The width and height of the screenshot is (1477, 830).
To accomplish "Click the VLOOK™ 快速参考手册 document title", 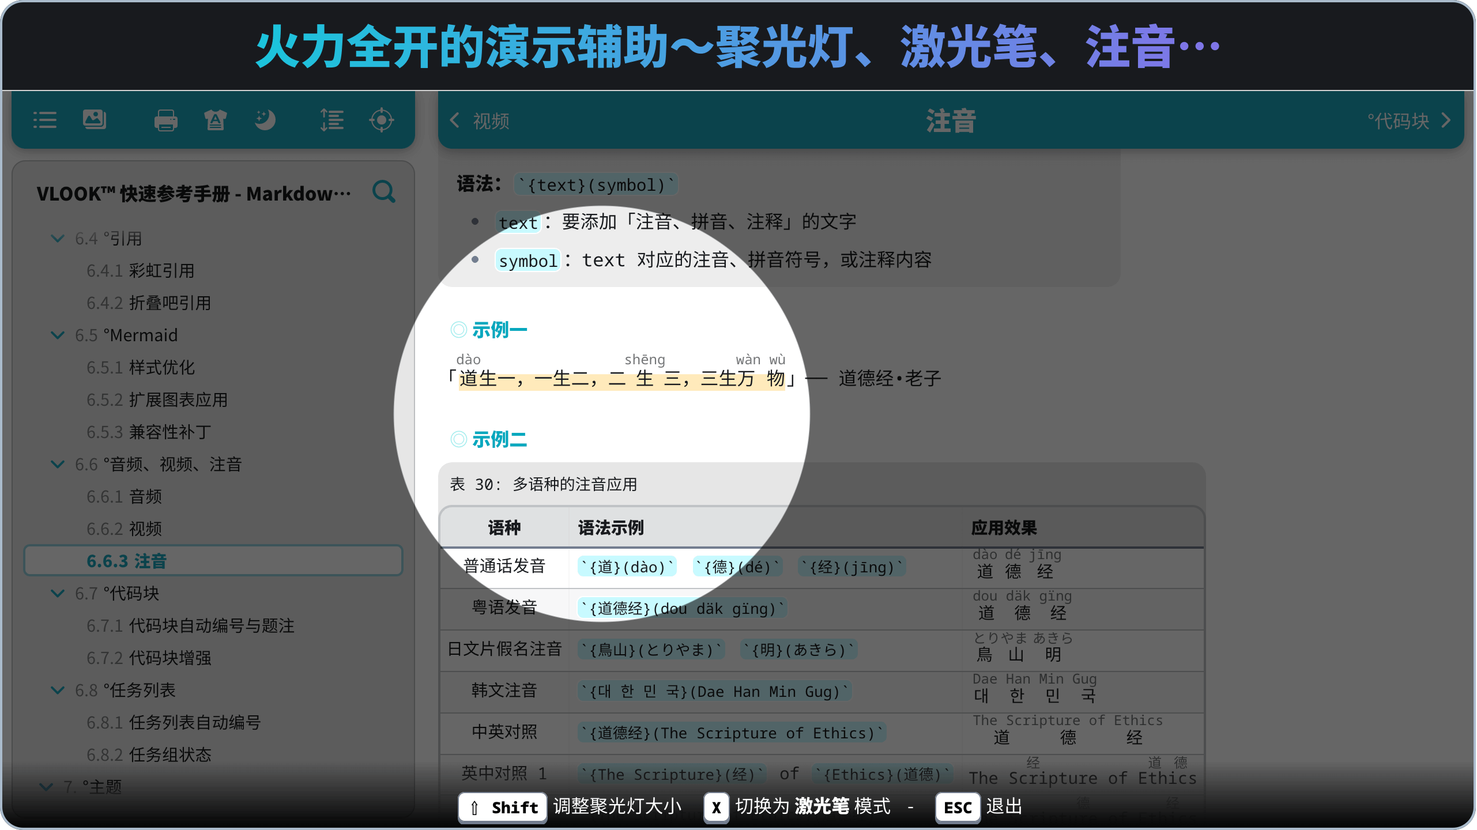I will pos(194,193).
